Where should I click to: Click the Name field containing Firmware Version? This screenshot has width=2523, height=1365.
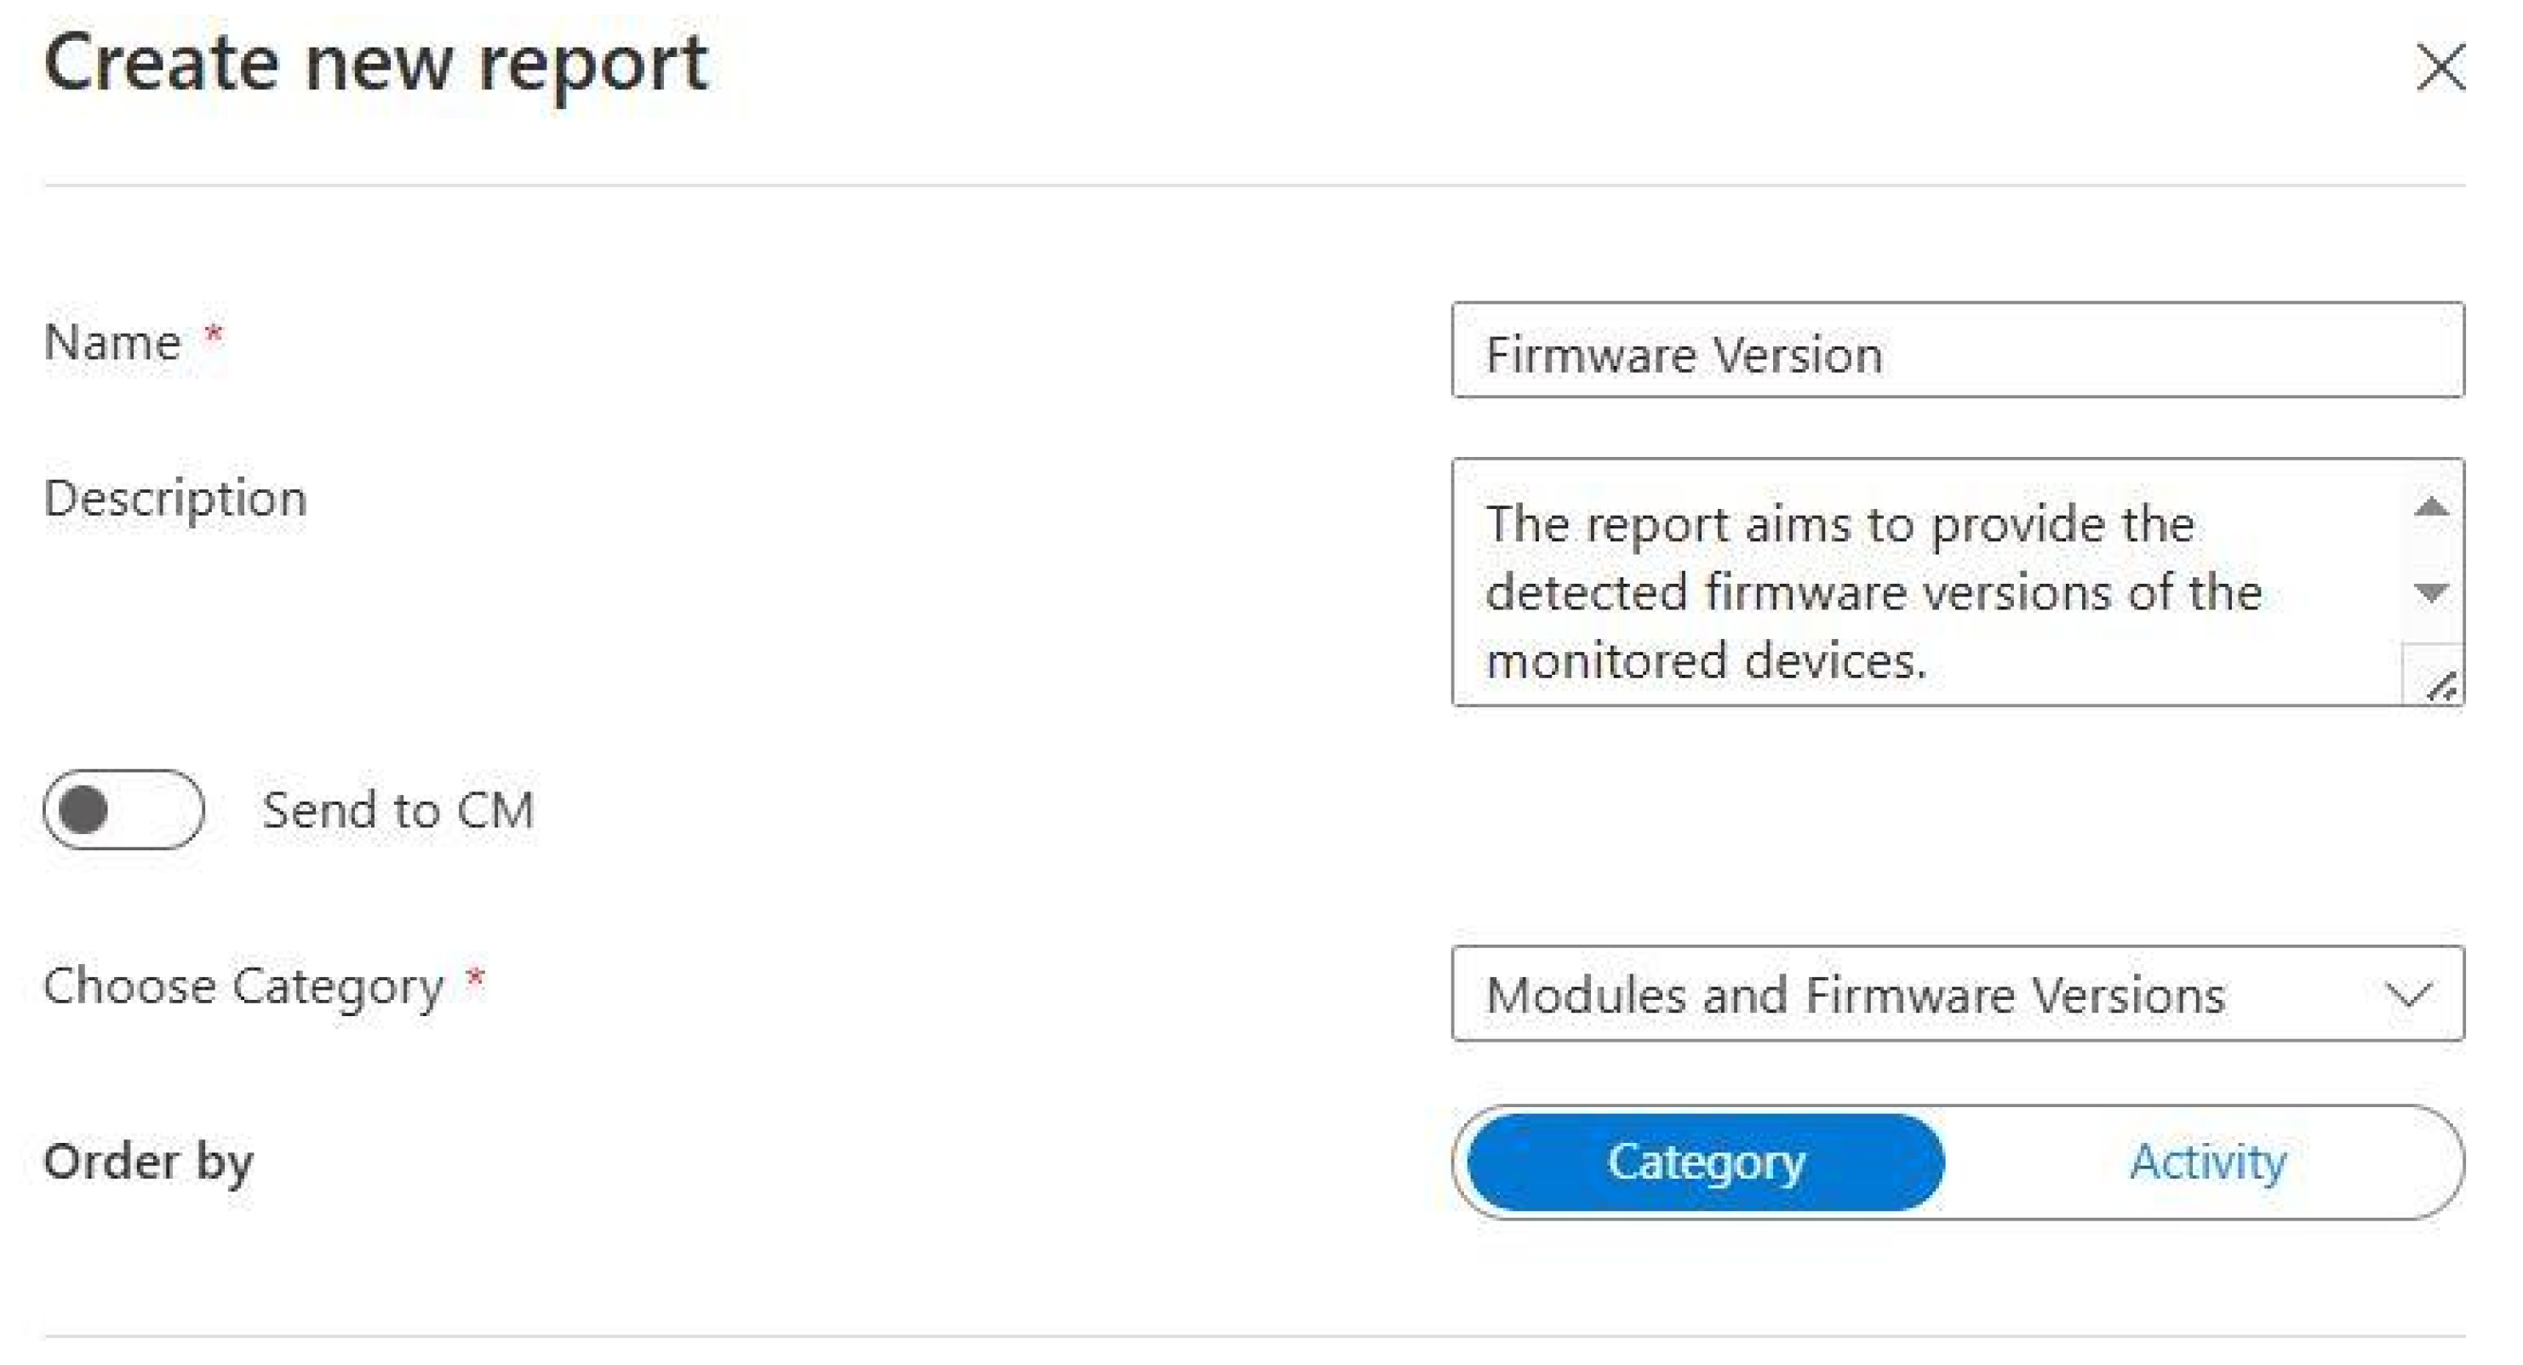tap(1956, 351)
